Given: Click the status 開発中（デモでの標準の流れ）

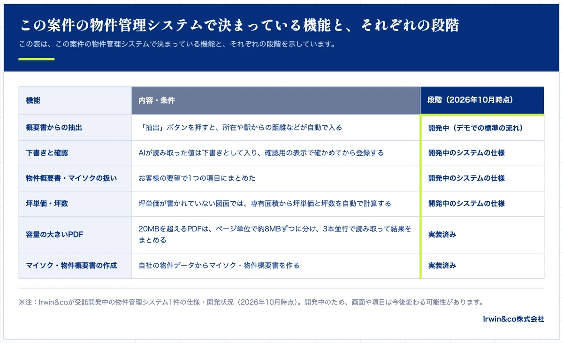Looking at the screenshot, I should (x=475, y=128).
